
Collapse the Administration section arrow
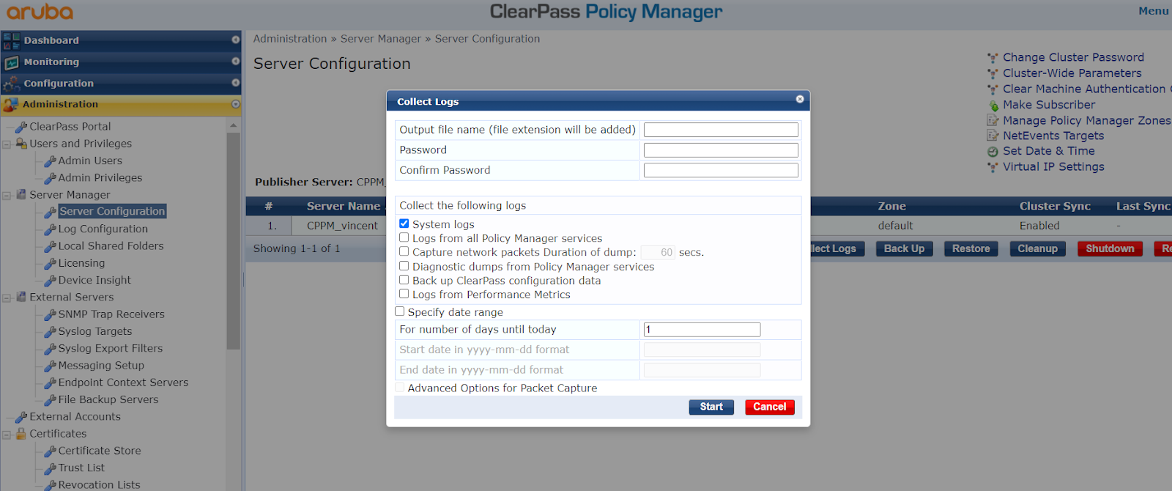click(236, 104)
